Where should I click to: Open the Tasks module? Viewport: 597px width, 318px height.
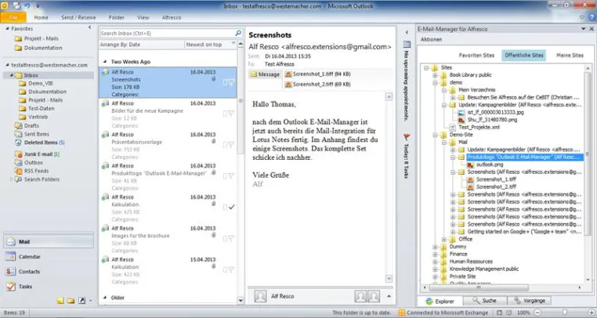click(49, 287)
